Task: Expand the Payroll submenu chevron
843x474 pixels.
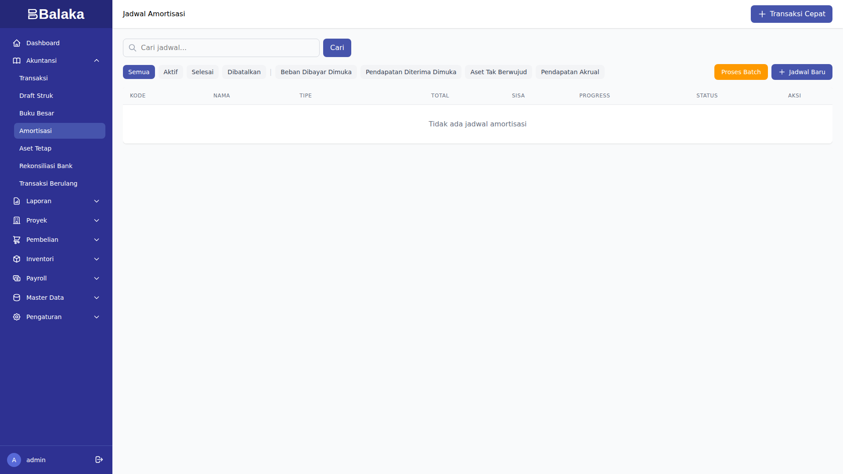Action: pos(97,278)
